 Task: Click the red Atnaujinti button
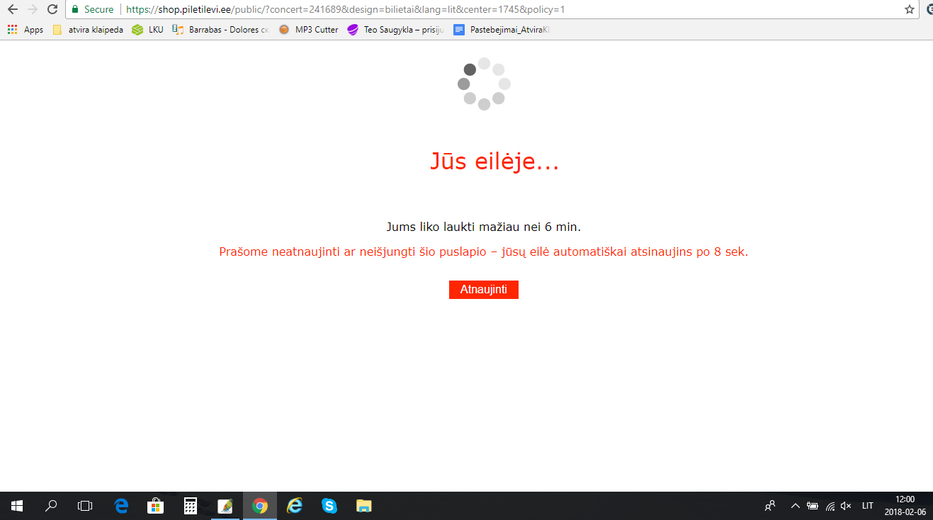(x=483, y=290)
